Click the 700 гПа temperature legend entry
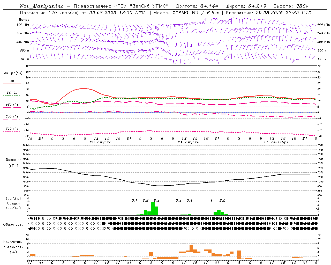 [12, 117]
